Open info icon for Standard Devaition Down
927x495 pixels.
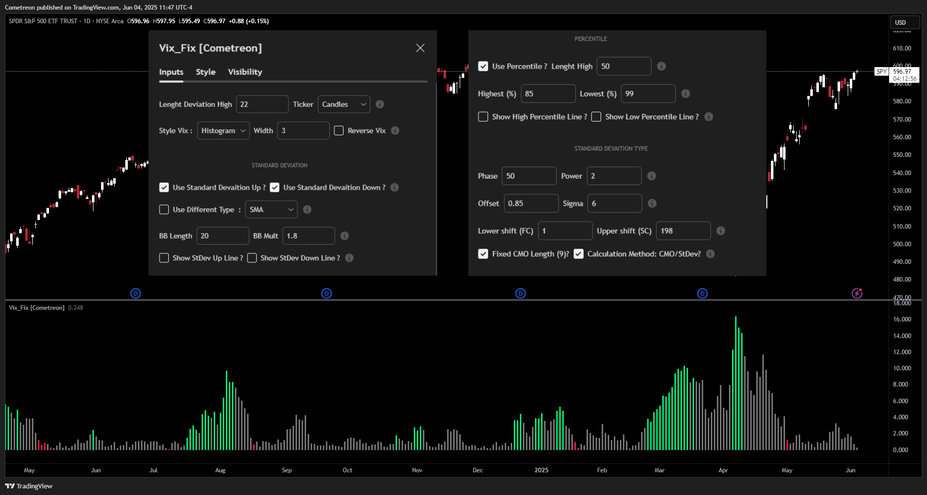coord(395,187)
